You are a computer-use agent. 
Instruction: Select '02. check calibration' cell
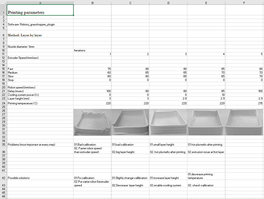(206, 184)
